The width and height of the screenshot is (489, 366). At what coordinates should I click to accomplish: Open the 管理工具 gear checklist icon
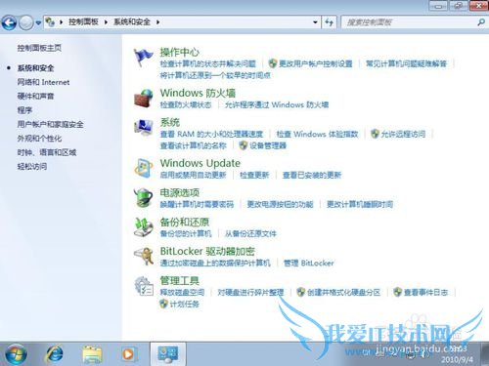(x=144, y=286)
